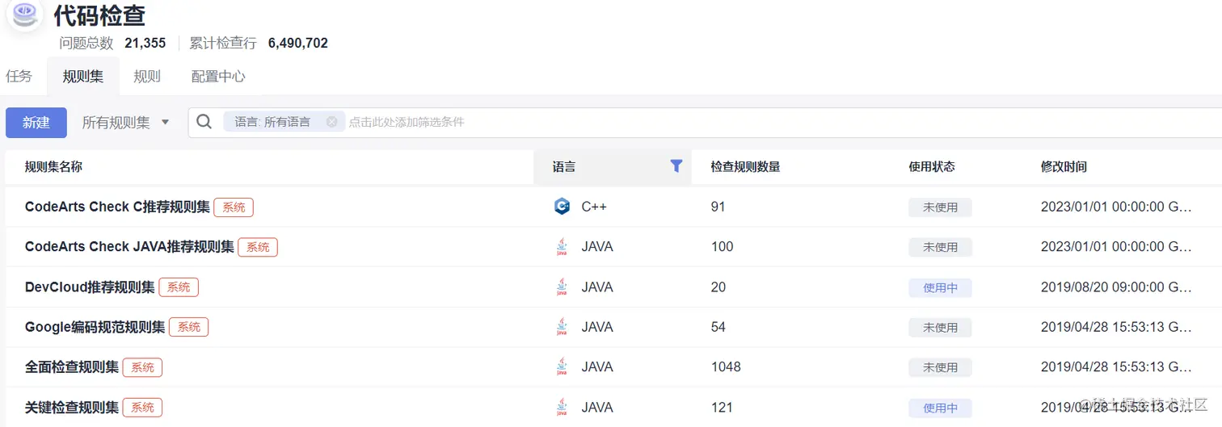This screenshot has height=427, width=1222.
Task: Open Google编码规范规则集
Action: point(95,327)
